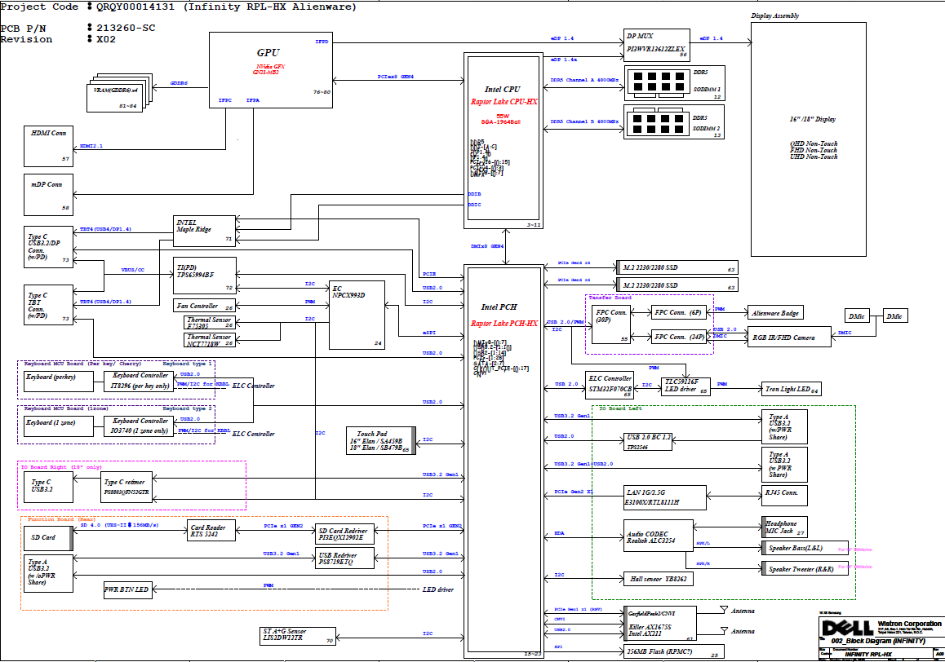This screenshot has height=662, width=945.
Task: Click the Alienware Badge box
Action: point(774,312)
